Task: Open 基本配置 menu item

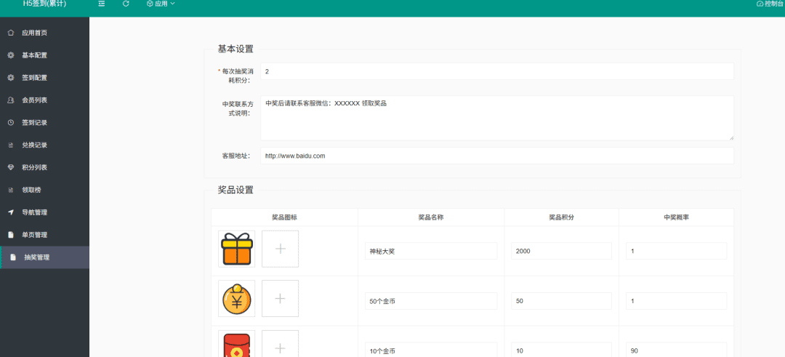Action: point(44,55)
